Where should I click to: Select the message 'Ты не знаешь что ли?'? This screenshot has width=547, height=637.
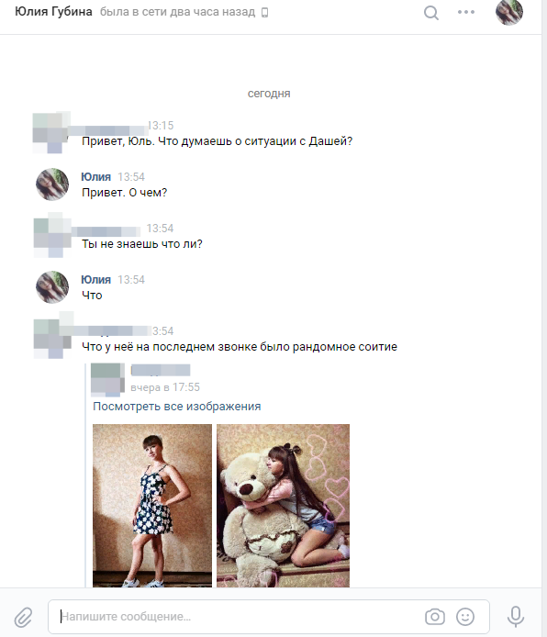142,244
